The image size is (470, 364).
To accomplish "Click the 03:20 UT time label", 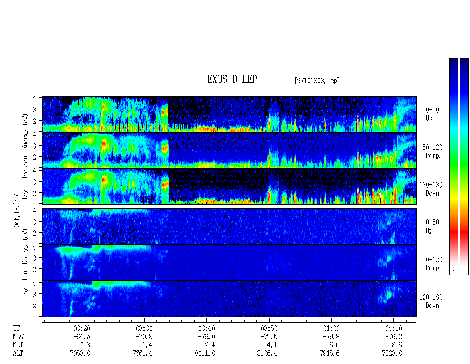I will [82, 328].
